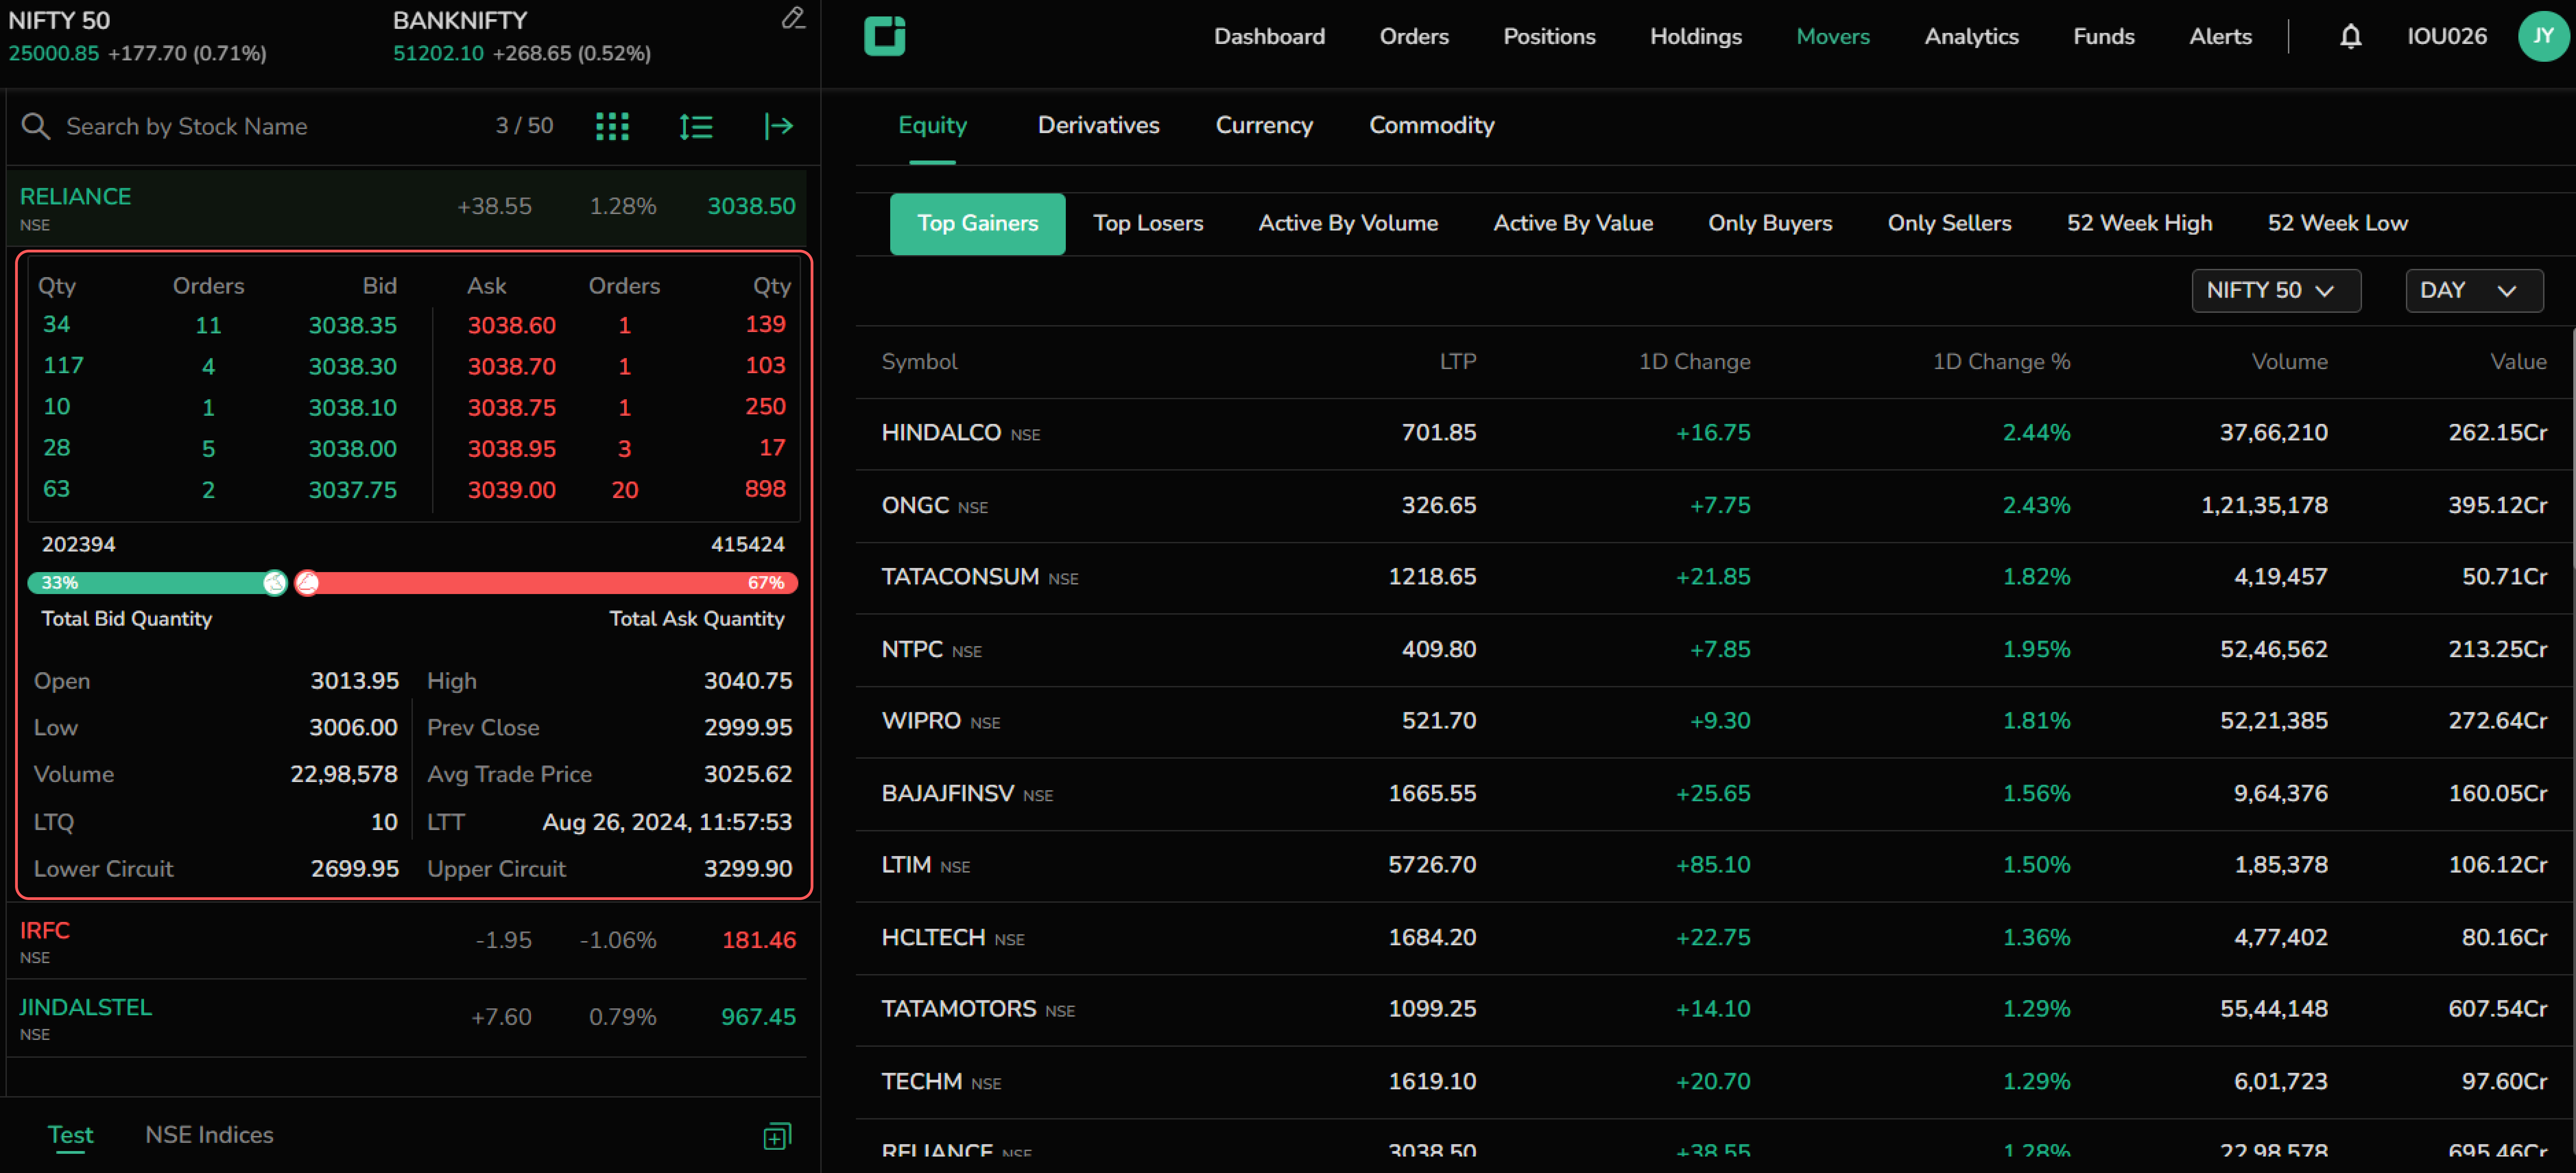Show Only Buyers list

pos(1770,224)
